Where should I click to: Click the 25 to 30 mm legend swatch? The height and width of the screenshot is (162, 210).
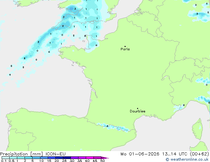click(x=67, y=158)
